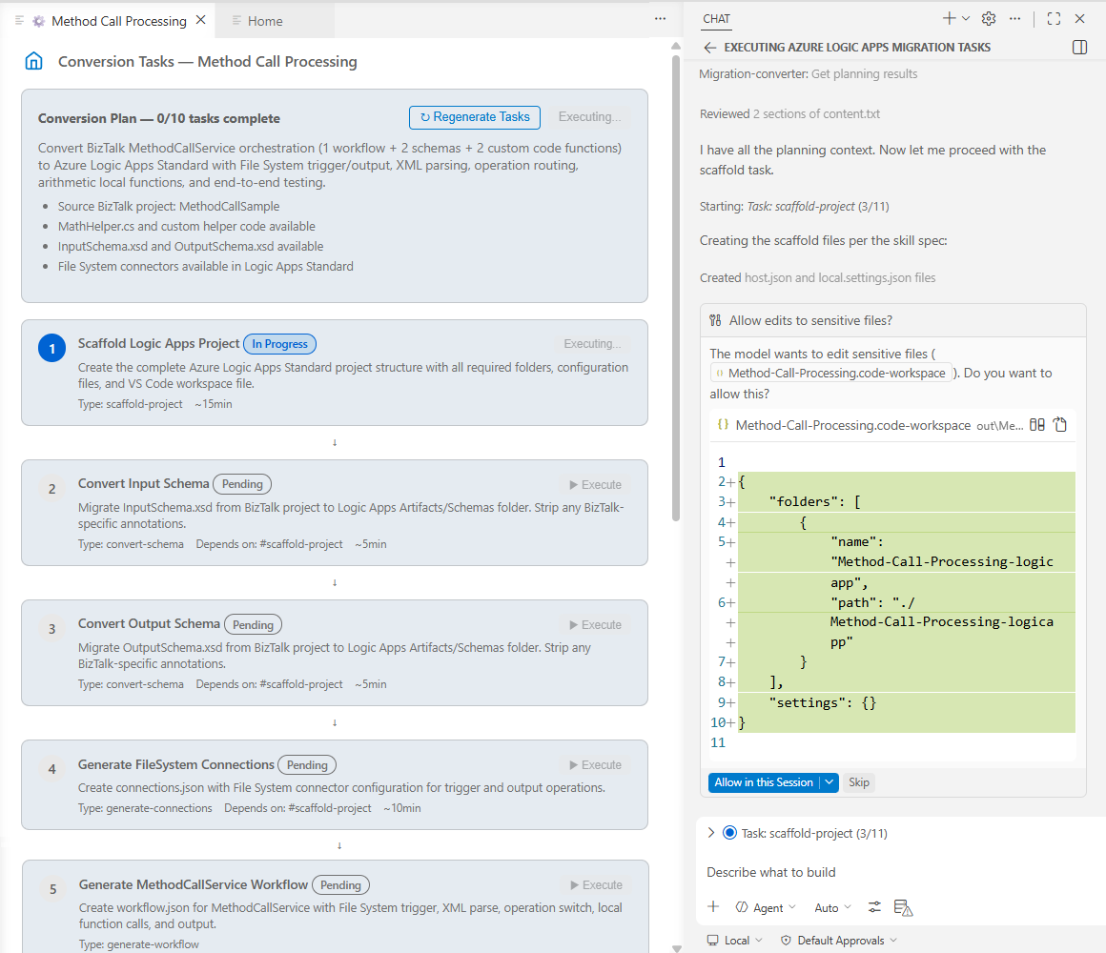
Task: Click Scaffold Logic Apps Project task title
Action: [x=158, y=343]
